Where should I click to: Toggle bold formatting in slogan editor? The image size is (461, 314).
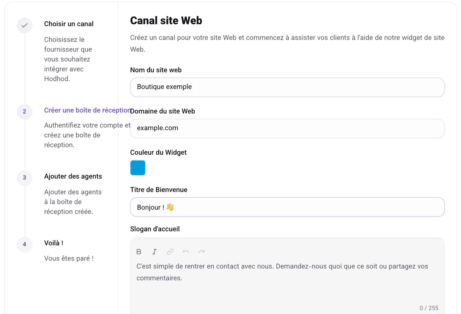coord(139,252)
